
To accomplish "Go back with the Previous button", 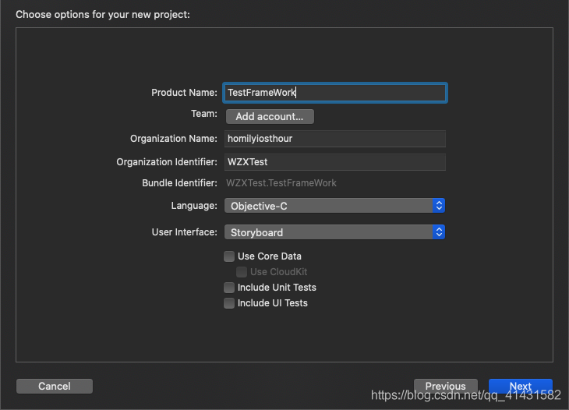I will [x=445, y=386].
